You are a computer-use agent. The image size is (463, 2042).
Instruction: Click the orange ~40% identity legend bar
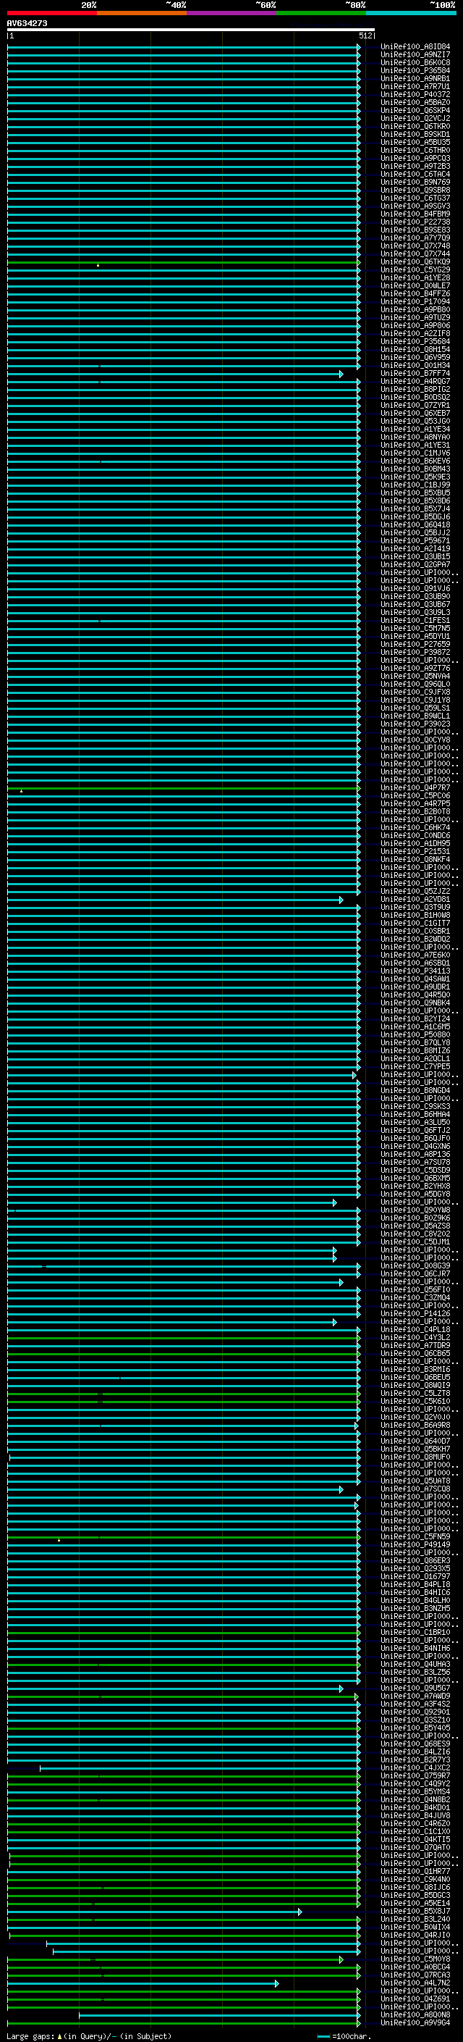coord(142,13)
